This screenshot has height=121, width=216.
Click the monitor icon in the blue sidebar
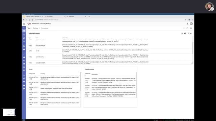coord(24,61)
